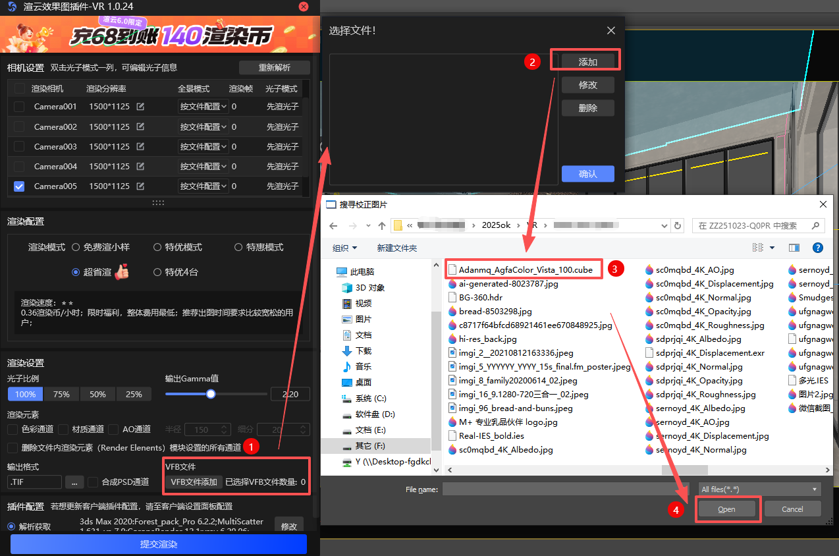Toggle the preview pane icon
839x556 pixels.
794,248
